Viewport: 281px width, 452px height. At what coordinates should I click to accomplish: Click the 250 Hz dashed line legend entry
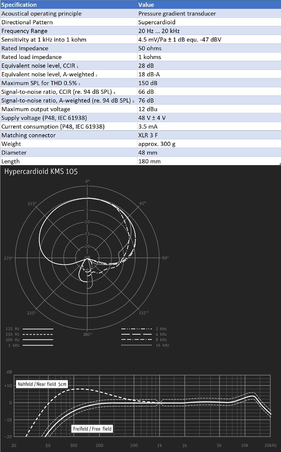point(29,334)
